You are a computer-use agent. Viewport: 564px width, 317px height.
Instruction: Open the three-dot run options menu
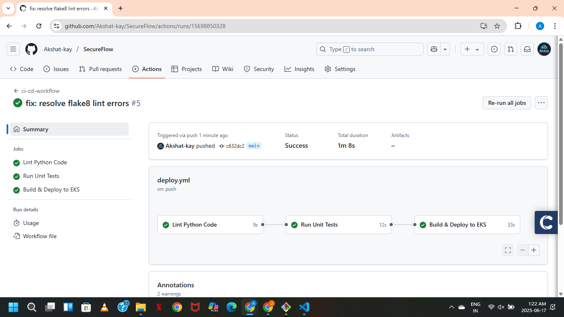point(541,103)
